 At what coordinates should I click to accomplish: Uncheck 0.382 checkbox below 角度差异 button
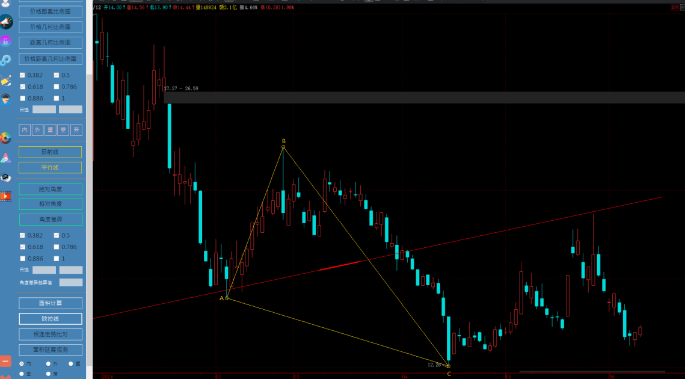(23, 235)
